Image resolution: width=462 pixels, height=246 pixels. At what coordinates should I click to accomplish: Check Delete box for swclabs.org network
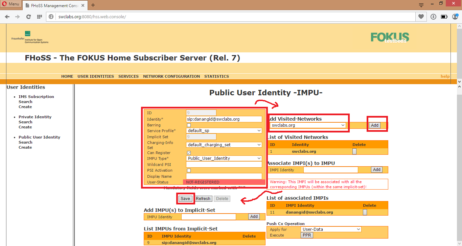pos(354,152)
